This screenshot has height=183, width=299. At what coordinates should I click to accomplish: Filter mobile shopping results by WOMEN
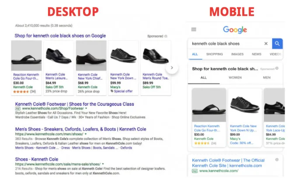[235, 78]
